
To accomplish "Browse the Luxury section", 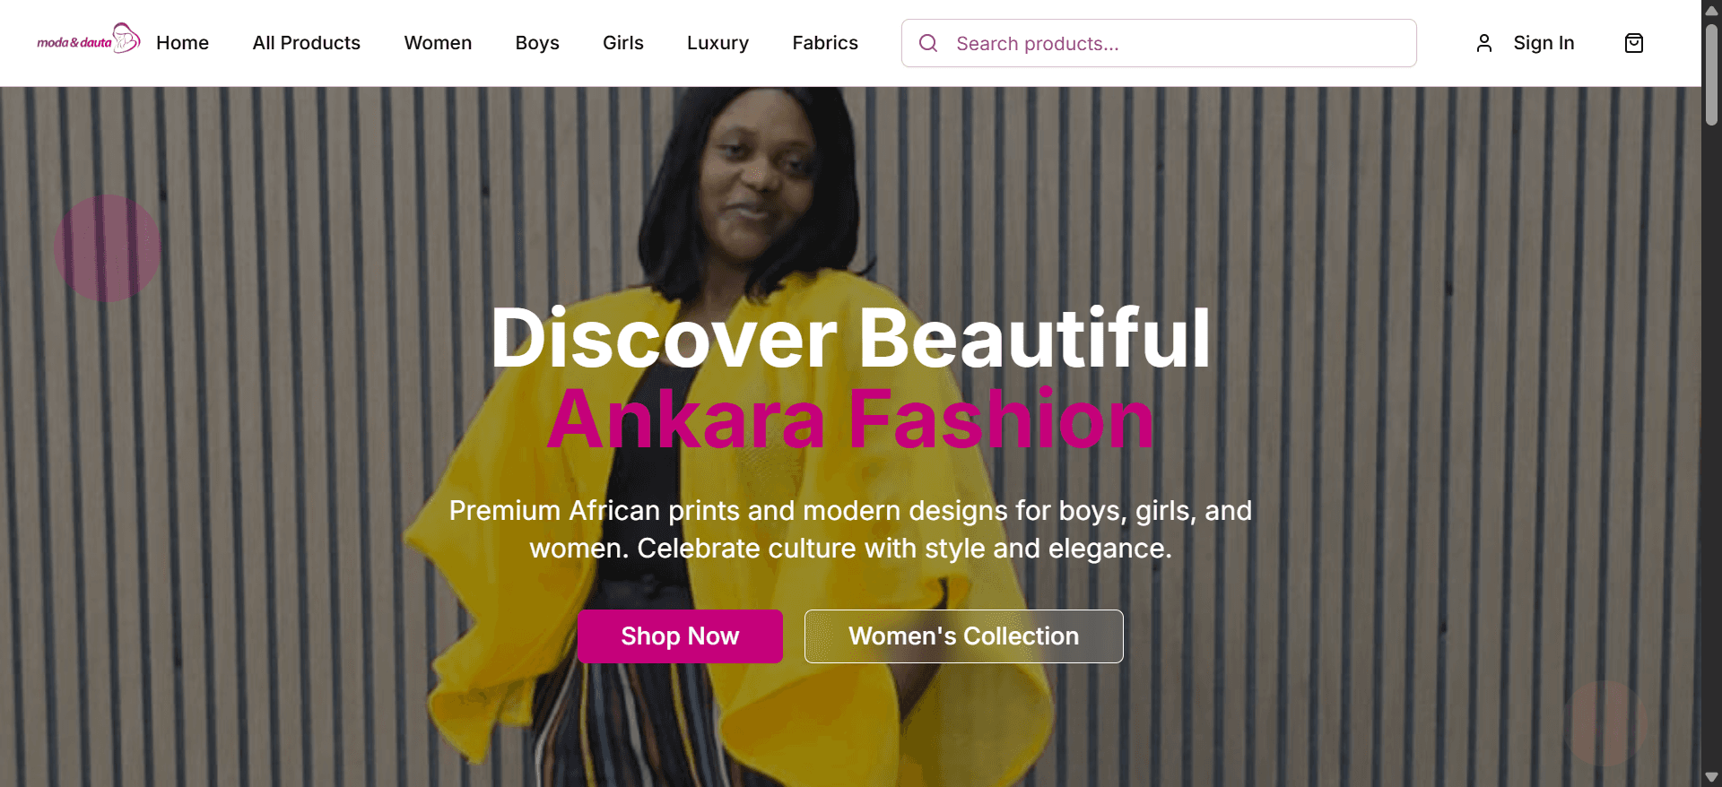I will [x=717, y=43].
